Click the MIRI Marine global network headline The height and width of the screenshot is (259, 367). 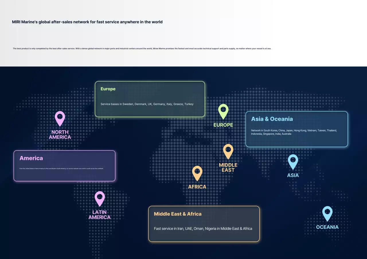click(87, 22)
